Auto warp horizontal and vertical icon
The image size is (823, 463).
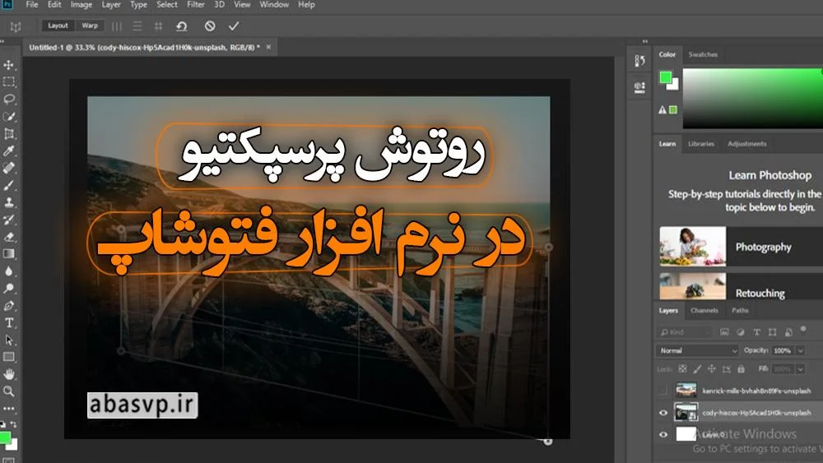(158, 25)
